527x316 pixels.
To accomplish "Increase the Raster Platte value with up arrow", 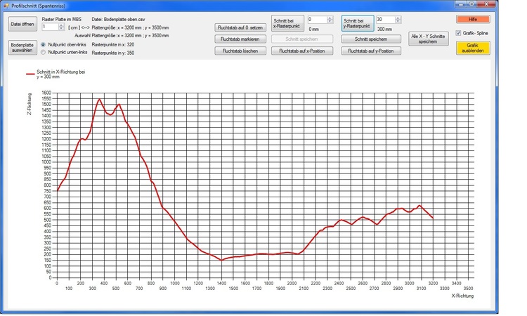I will pyautogui.click(x=62, y=25).
